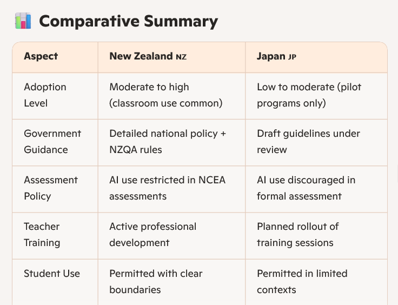The image size is (398, 305).
Task: Select the Aspect column header
Action: click(x=41, y=56)
